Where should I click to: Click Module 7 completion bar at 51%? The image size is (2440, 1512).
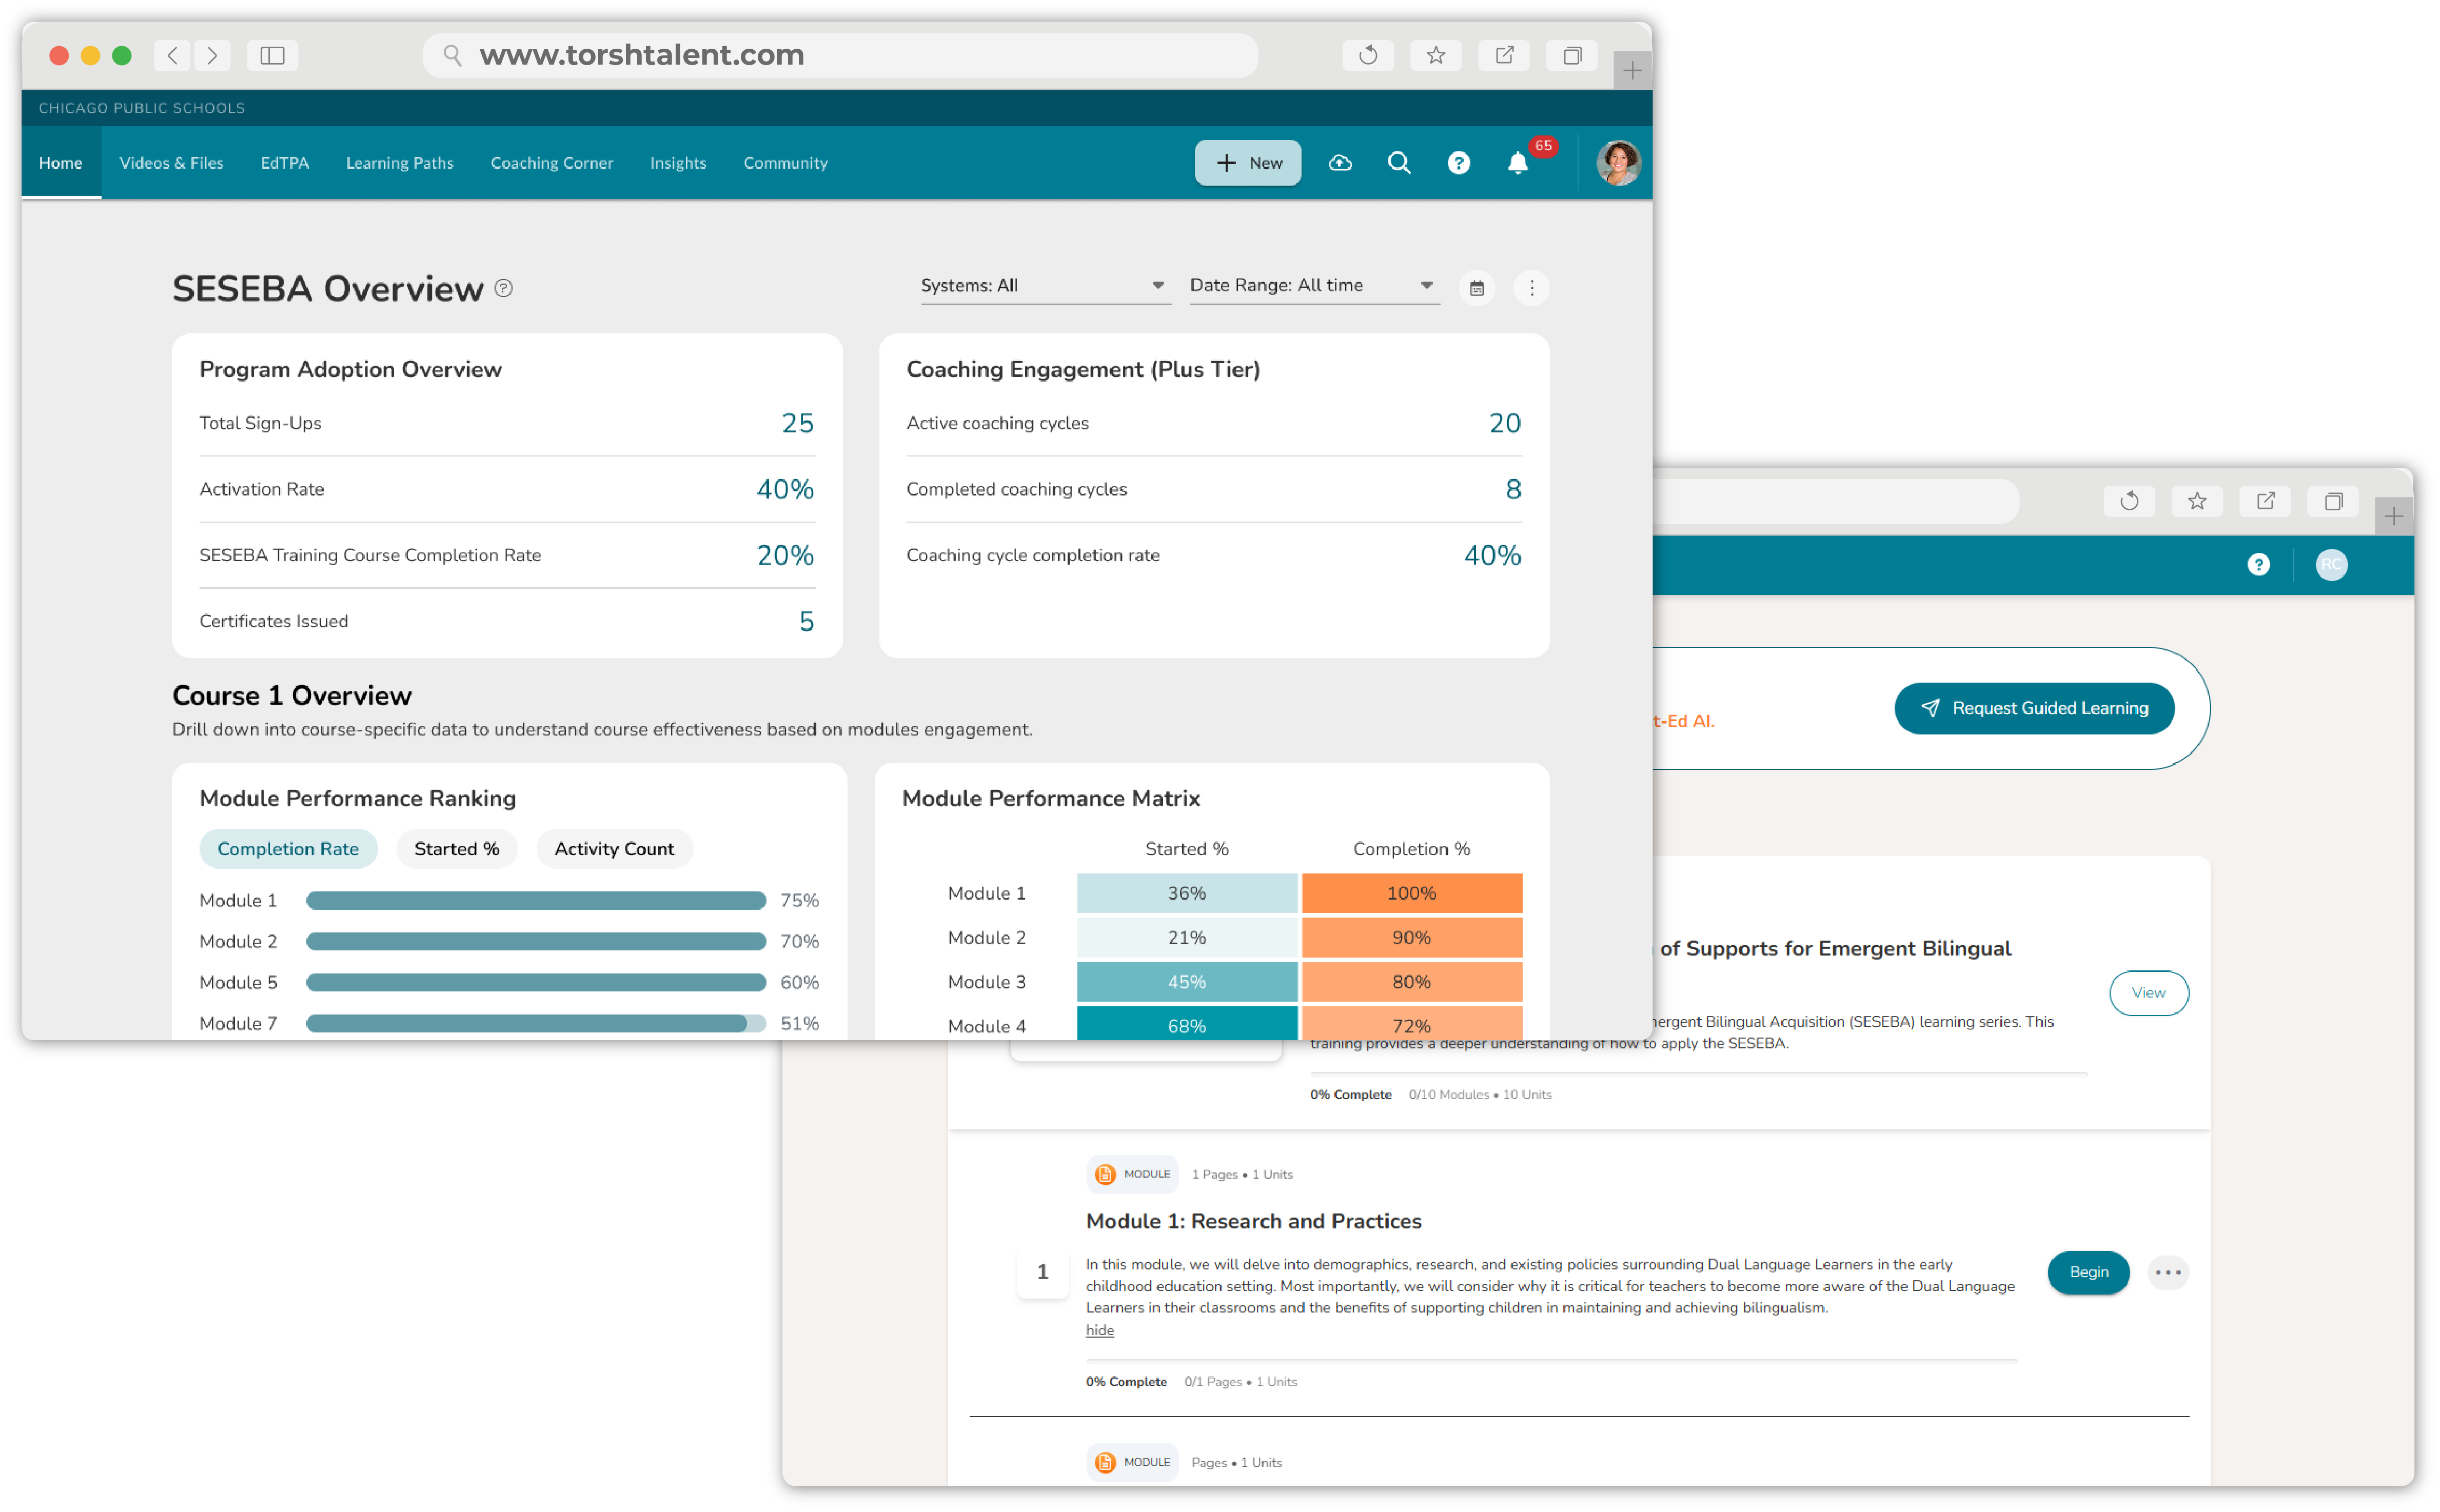pyautogui.click(x=536, y=1024)
